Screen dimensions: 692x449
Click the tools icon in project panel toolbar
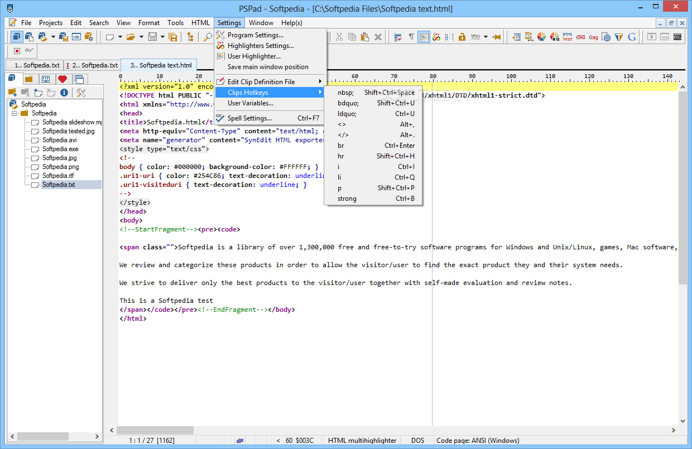click(81, 93)
